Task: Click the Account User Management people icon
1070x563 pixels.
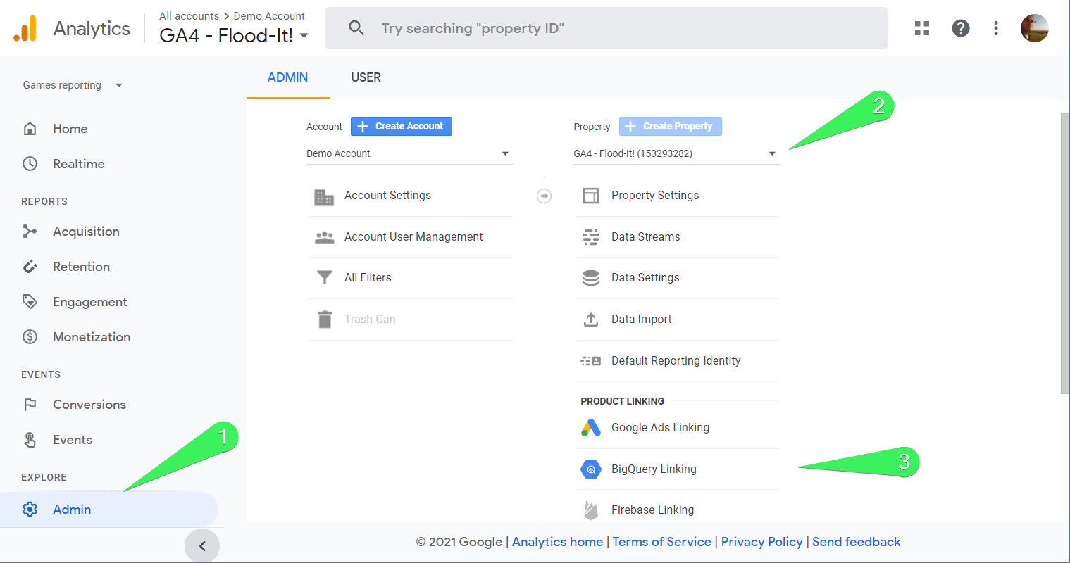Action: coord(324,237)
